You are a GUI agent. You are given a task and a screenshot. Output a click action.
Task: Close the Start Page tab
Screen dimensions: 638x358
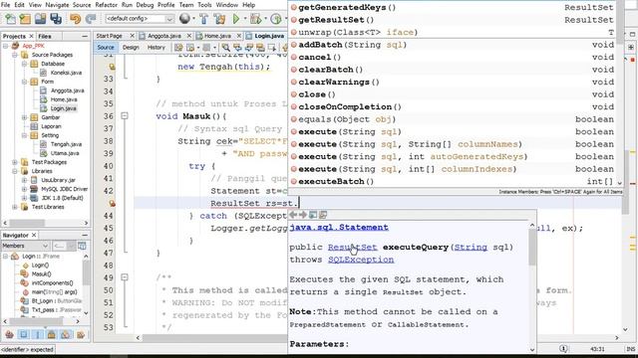132,36
